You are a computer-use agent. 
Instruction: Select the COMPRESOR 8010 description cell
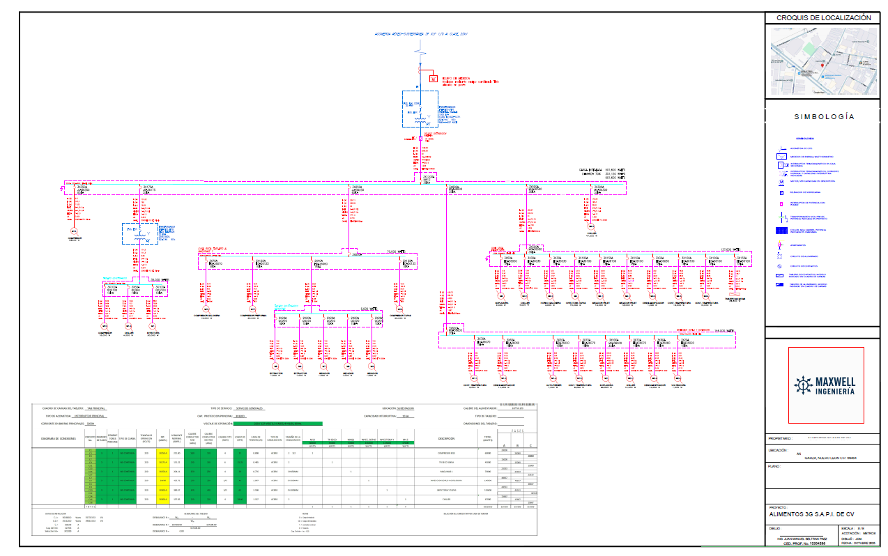click(446, 453)
